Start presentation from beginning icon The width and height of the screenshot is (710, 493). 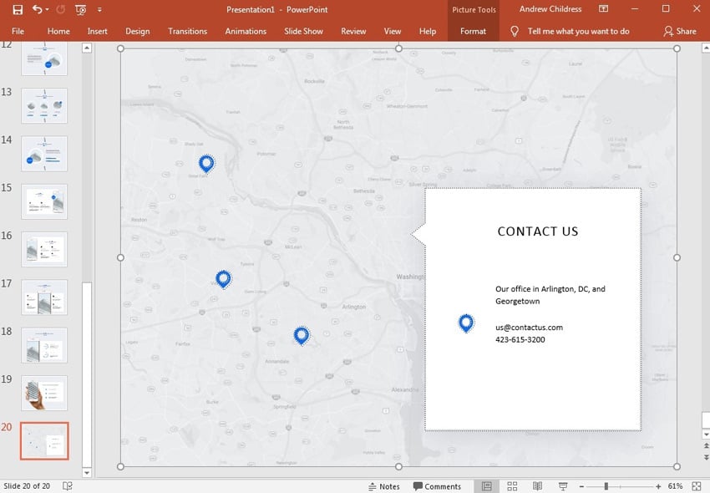[80, 9]
